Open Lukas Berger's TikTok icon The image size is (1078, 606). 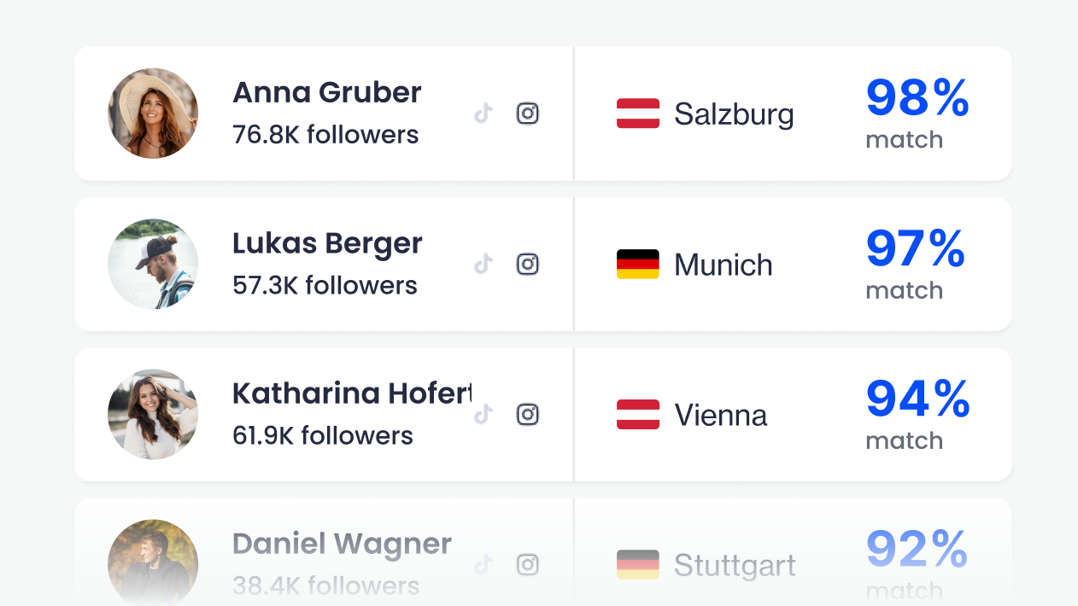pos(484,264)
